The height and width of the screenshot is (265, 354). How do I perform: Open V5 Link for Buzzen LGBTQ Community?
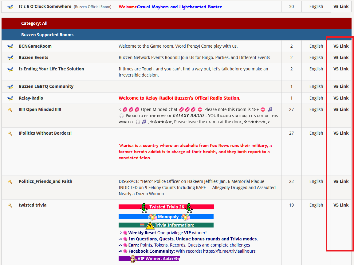coord(341,86)
